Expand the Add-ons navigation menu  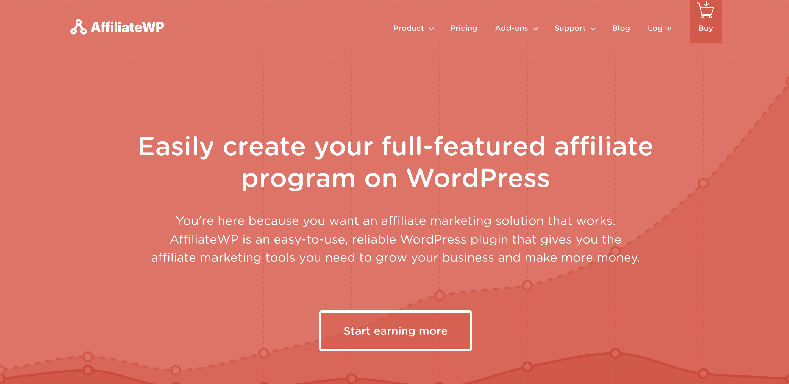(x=516, y=28)
